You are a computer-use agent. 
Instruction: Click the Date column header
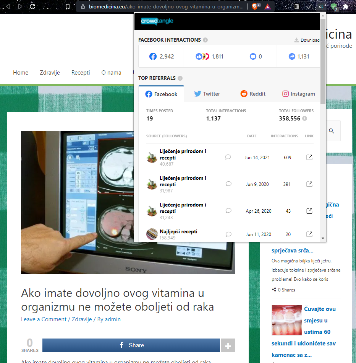pos(252,136)
